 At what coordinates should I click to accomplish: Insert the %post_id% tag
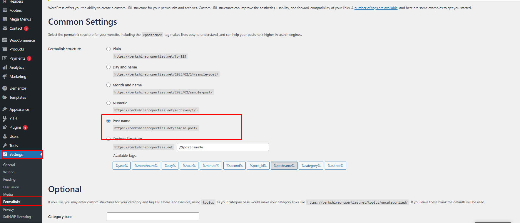click(258, 166)
